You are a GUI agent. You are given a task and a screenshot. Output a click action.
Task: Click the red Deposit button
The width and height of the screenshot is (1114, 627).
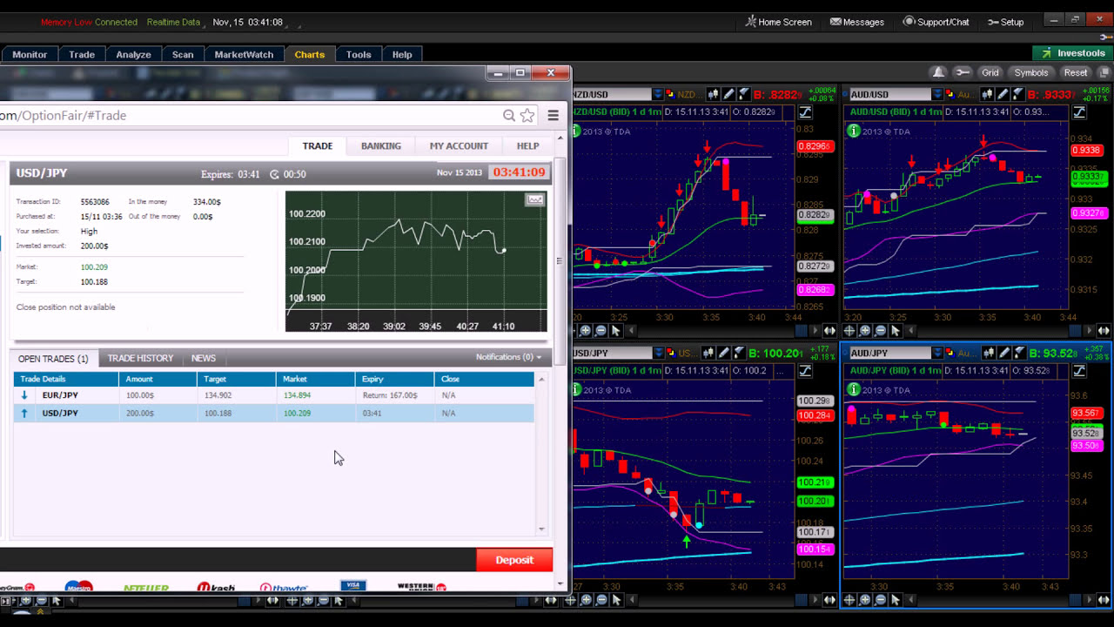(x=514, y=560)
